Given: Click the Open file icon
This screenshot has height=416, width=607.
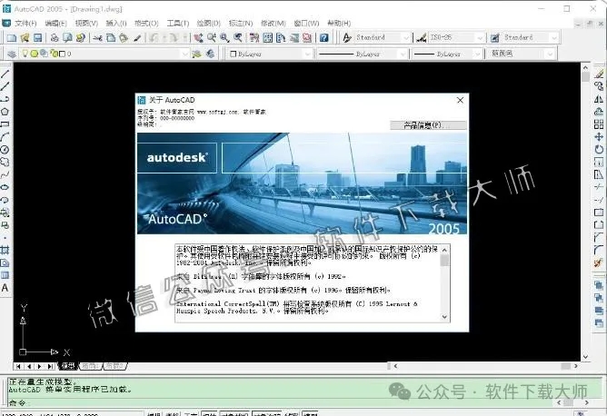Looking at the screenshot, I should pos(25,37).
